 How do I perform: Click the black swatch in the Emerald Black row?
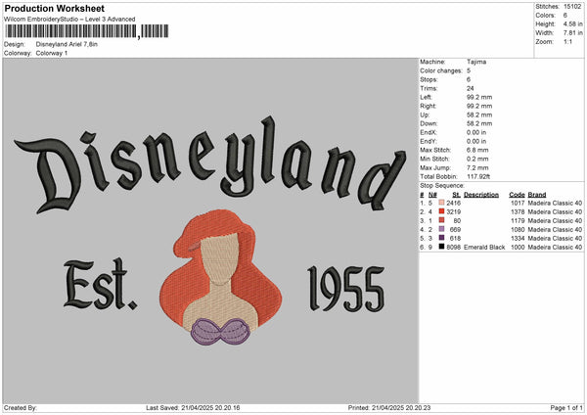pos(442,247)
